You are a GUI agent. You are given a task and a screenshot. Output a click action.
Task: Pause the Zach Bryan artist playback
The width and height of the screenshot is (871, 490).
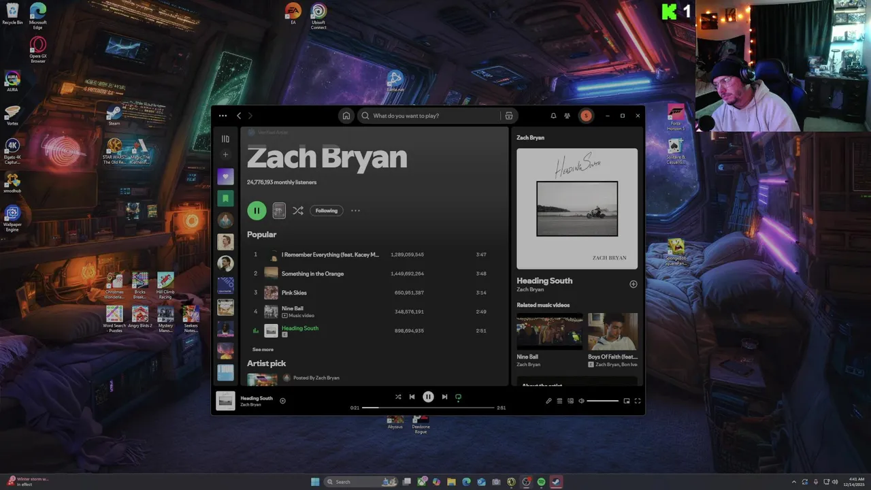click(x=257, y=211)
